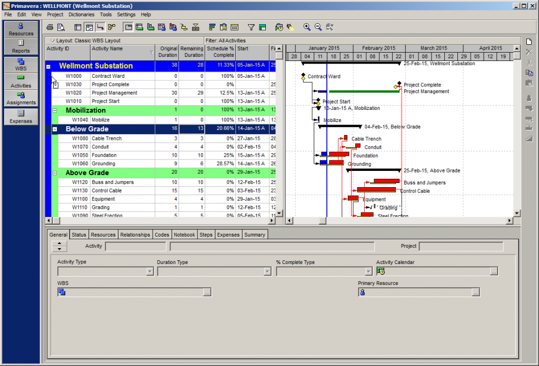Open the Resources sidebar panel

(21, 29)
